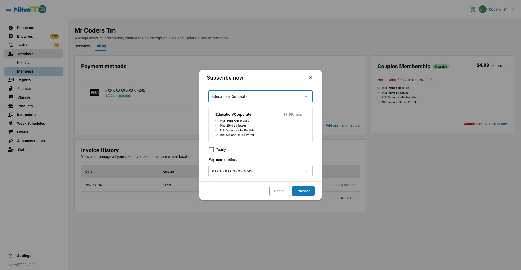521x270 pixels.
Task: Switch to the Overview tab
Action: 82,46
